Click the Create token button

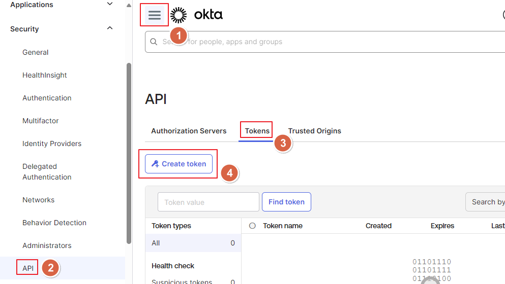179,164
